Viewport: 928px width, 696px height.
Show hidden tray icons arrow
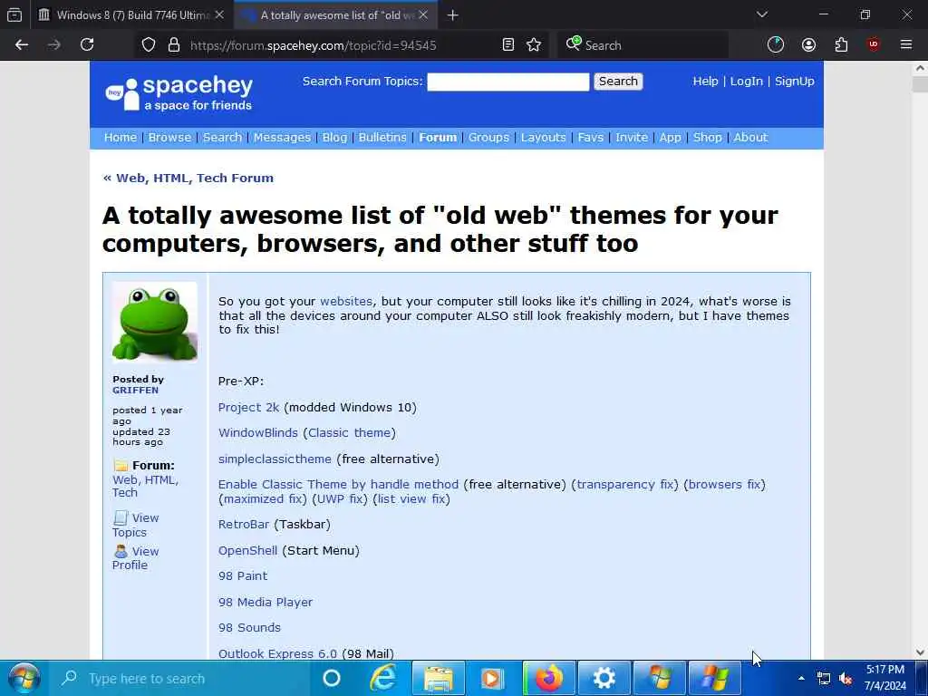[801, 678]
